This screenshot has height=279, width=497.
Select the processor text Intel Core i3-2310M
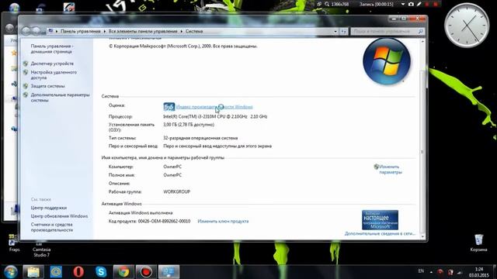click(215, 116)
